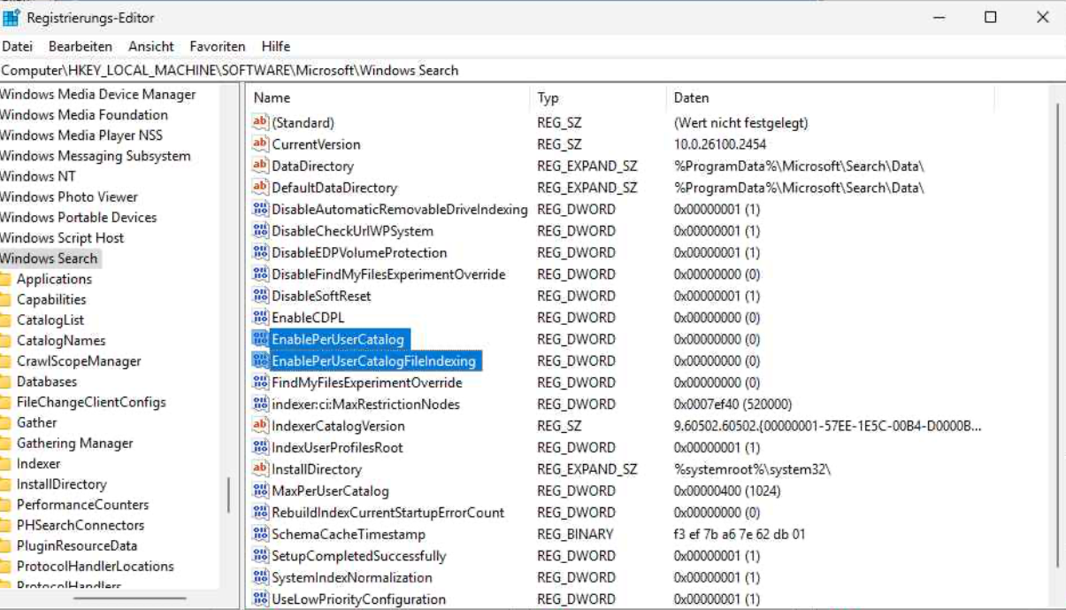Screen dimensions: 1066x610
Task: Select the RebuildIndexCurrentStartupErrorCount value name
Action: click(x=387, y=513)
